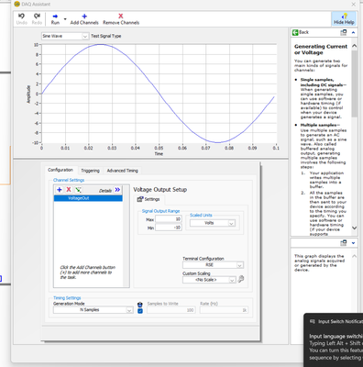Click the blue plus add channel icon

pyautogui.click(x=60, y=190)
